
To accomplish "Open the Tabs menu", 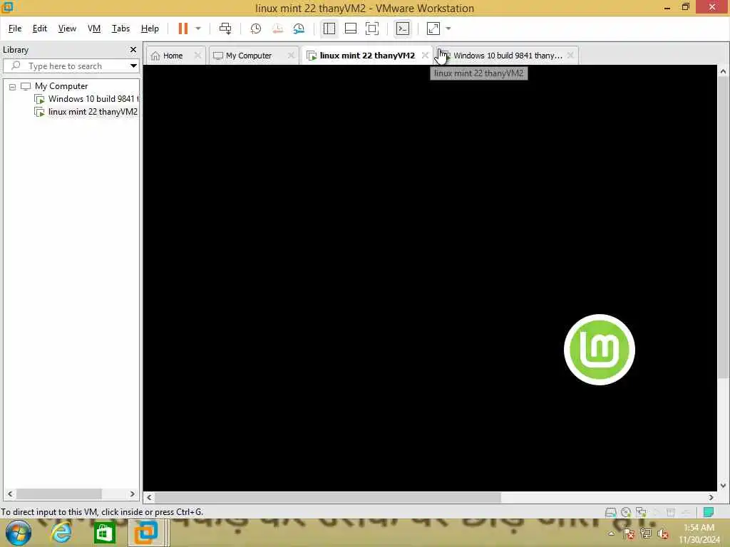I will pyautogui.click(x=120, y=28).
